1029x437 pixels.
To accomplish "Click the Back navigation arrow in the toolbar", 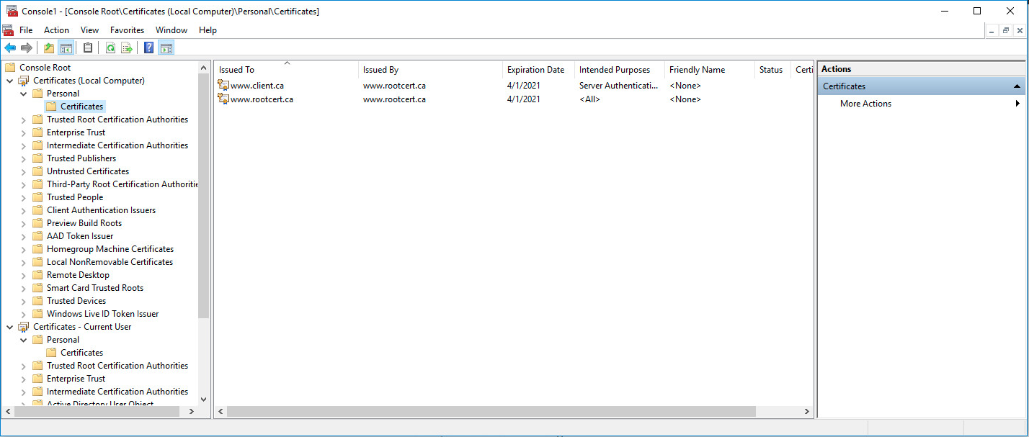I will point(10,48).
